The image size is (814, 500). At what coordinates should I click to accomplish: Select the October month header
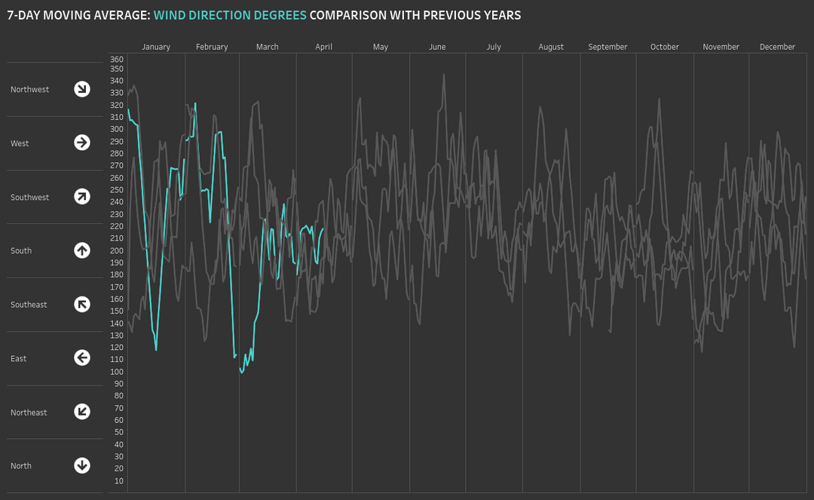(x=665, y=47)
